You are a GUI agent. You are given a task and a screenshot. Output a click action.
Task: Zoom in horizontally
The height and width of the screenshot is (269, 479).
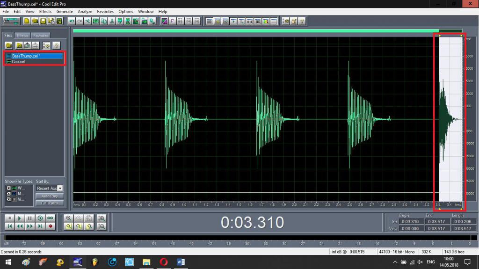[68, 218]
